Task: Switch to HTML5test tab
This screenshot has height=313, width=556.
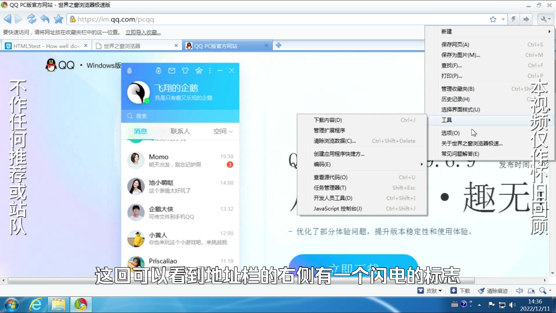Action: click(x=46, y=46)
